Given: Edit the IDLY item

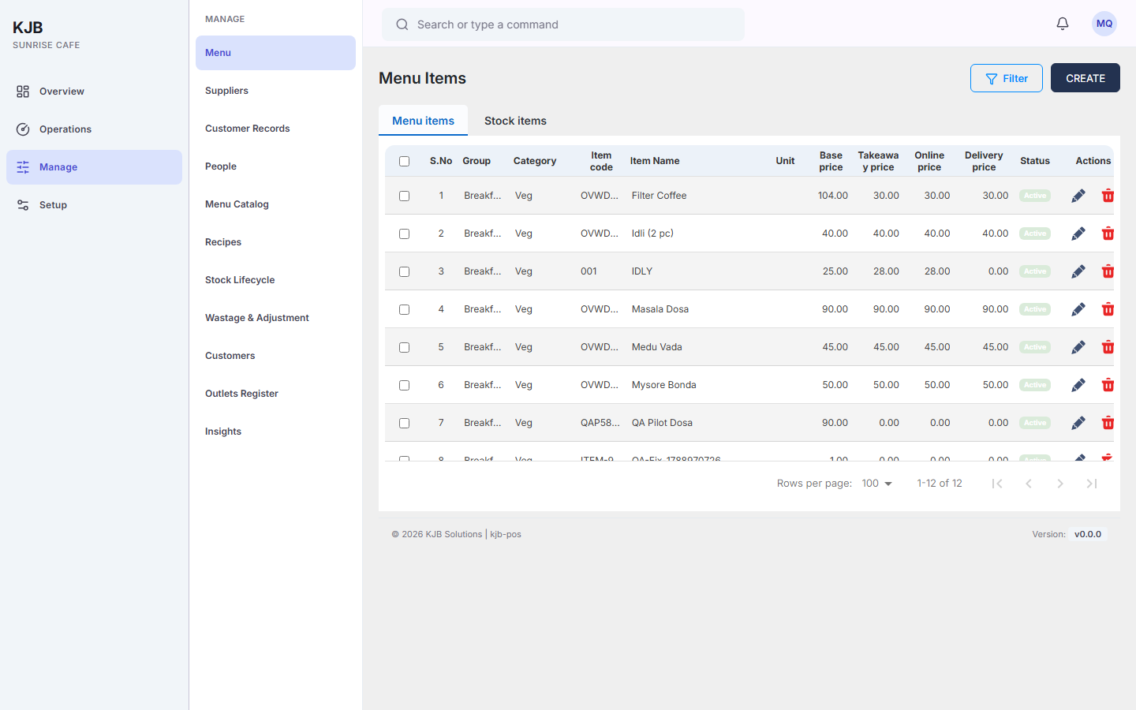Looking at the screenshot, I should tap(1078, 271).
